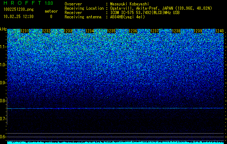227x144 pixels.
Task: Click the meteor count label
Action: 51,11
